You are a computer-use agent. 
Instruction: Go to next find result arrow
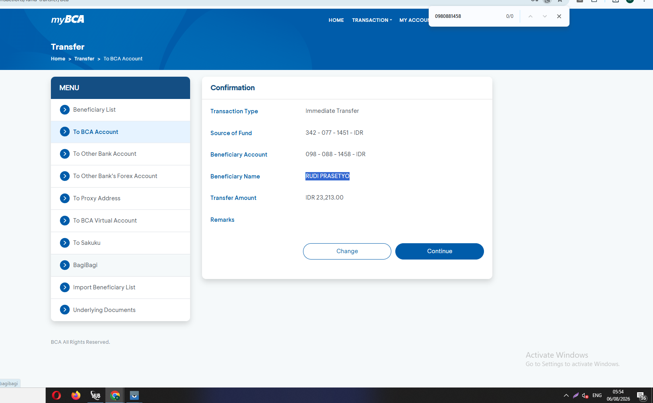(x=545, y=16)
